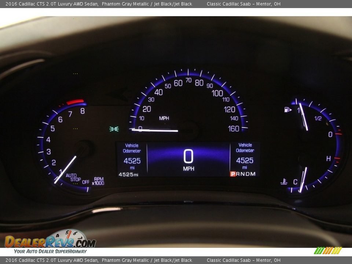Click the colored stripes icon at bottom right
This screenshot has height=264, width=352.
pos(328,250)
